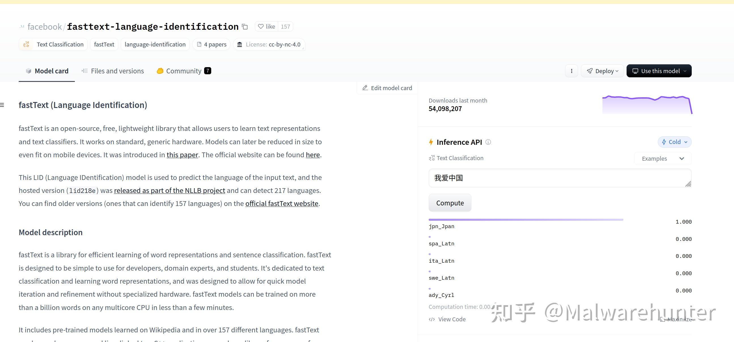The height and width of the screenshot is (342, 734).
Task: Open the Model card tab document icon
Action: [28, 71]
